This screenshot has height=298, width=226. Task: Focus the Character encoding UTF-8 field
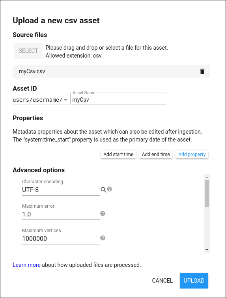[61, 190]
